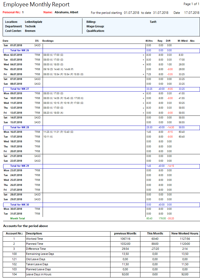Click the 1120:00 new worked hours value
Viewport: 200px width, 278px height.
pos(185,244)
